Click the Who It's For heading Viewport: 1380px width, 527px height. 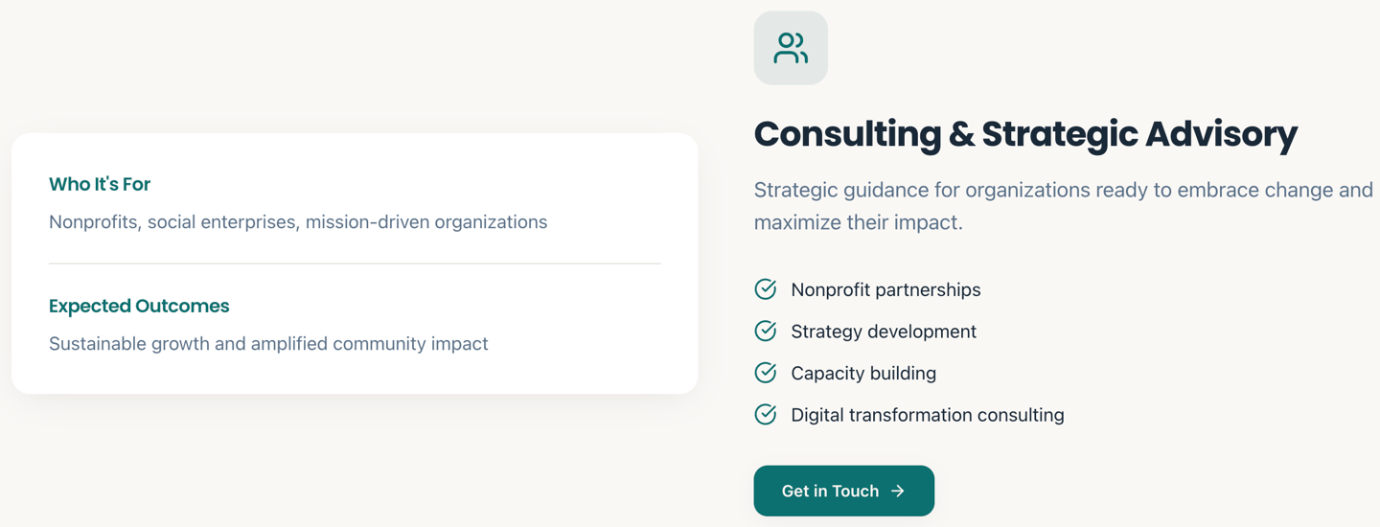(100, 184)
